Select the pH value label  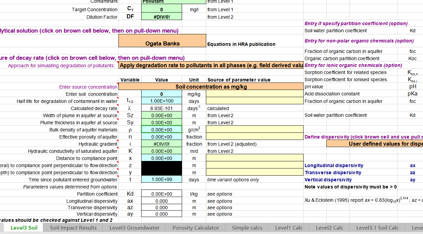tap(314, 87)
